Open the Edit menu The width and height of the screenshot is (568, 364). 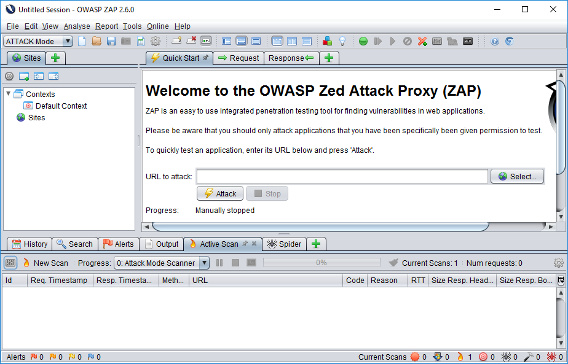pyautogui.click(x=31, y=26)
